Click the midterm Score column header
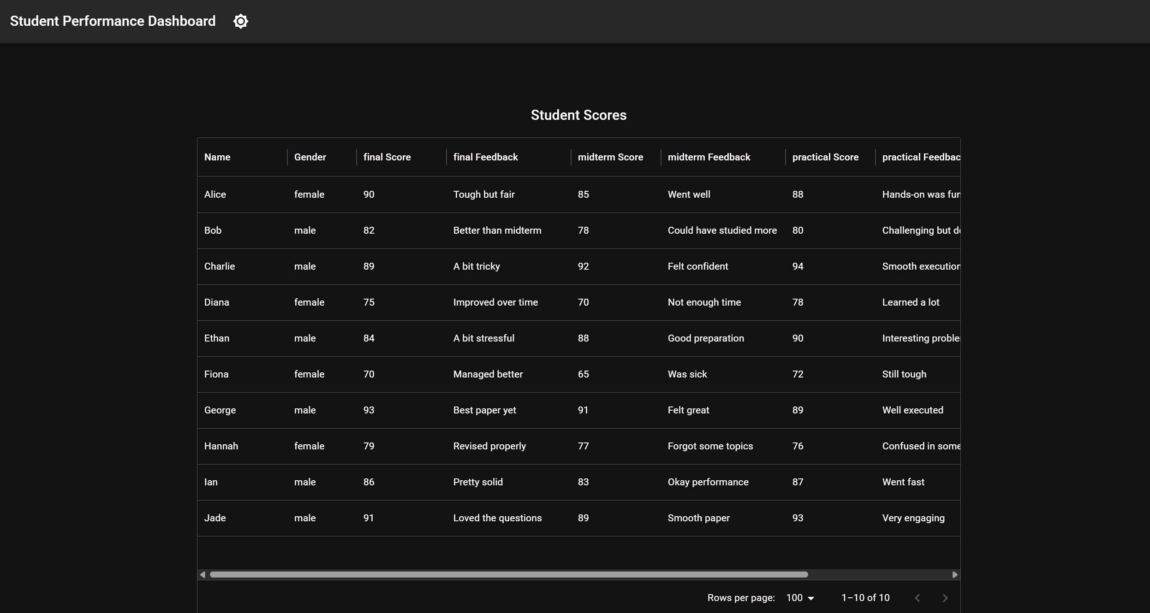Screen dimensions: 1150x613 [x=610, y=157]
